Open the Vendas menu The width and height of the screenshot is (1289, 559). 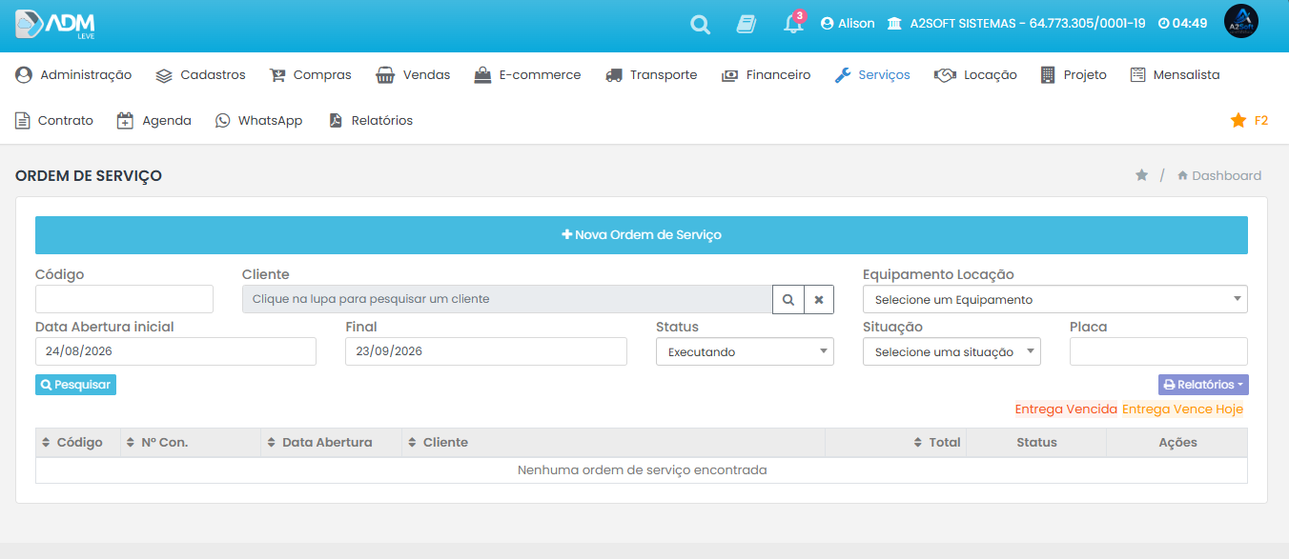point(413,75)
